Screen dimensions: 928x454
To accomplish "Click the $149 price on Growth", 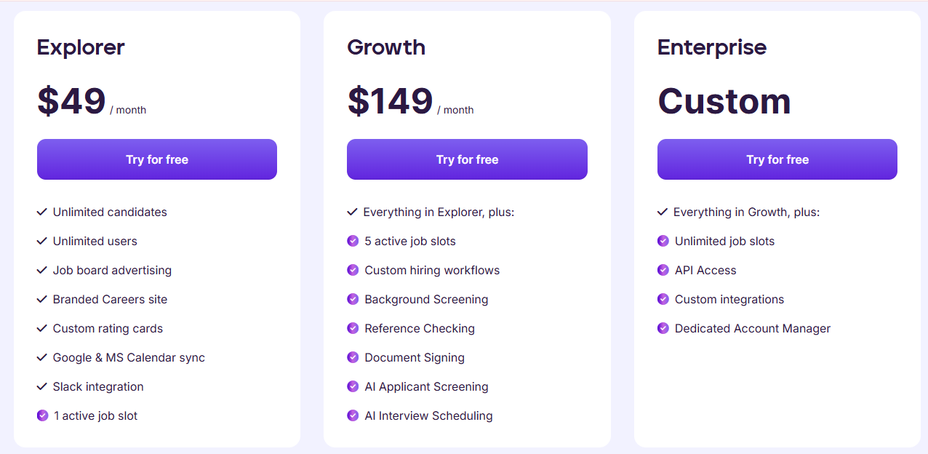I will click(x=390, y=101).
